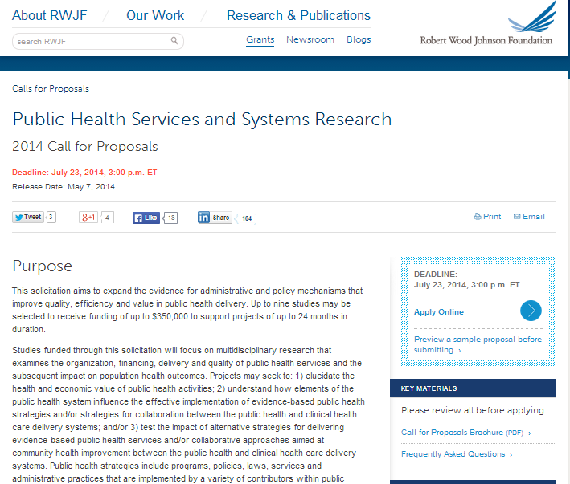Go to the Grants section
This screenshot has height=484, width=570.
pos(260,39)
